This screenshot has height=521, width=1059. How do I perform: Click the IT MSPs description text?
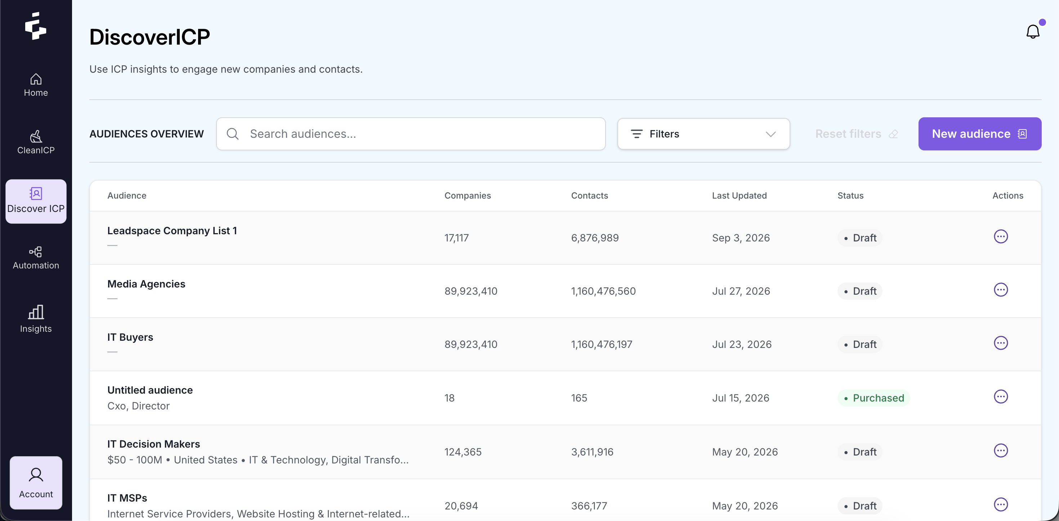click(x=258, y=514)
